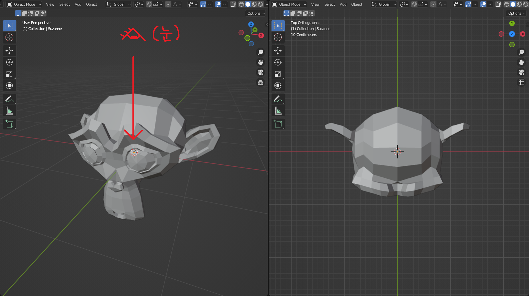Screen dimensions: 529x296
Task: Choose Intersect selection mode in right viewport
Action: (312, 13)
